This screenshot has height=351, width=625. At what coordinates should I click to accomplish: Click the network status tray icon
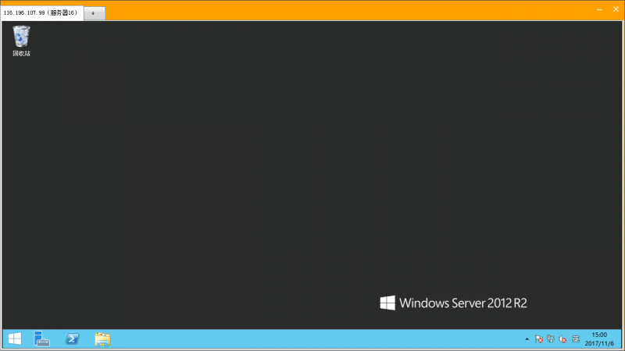coord(551,339)
